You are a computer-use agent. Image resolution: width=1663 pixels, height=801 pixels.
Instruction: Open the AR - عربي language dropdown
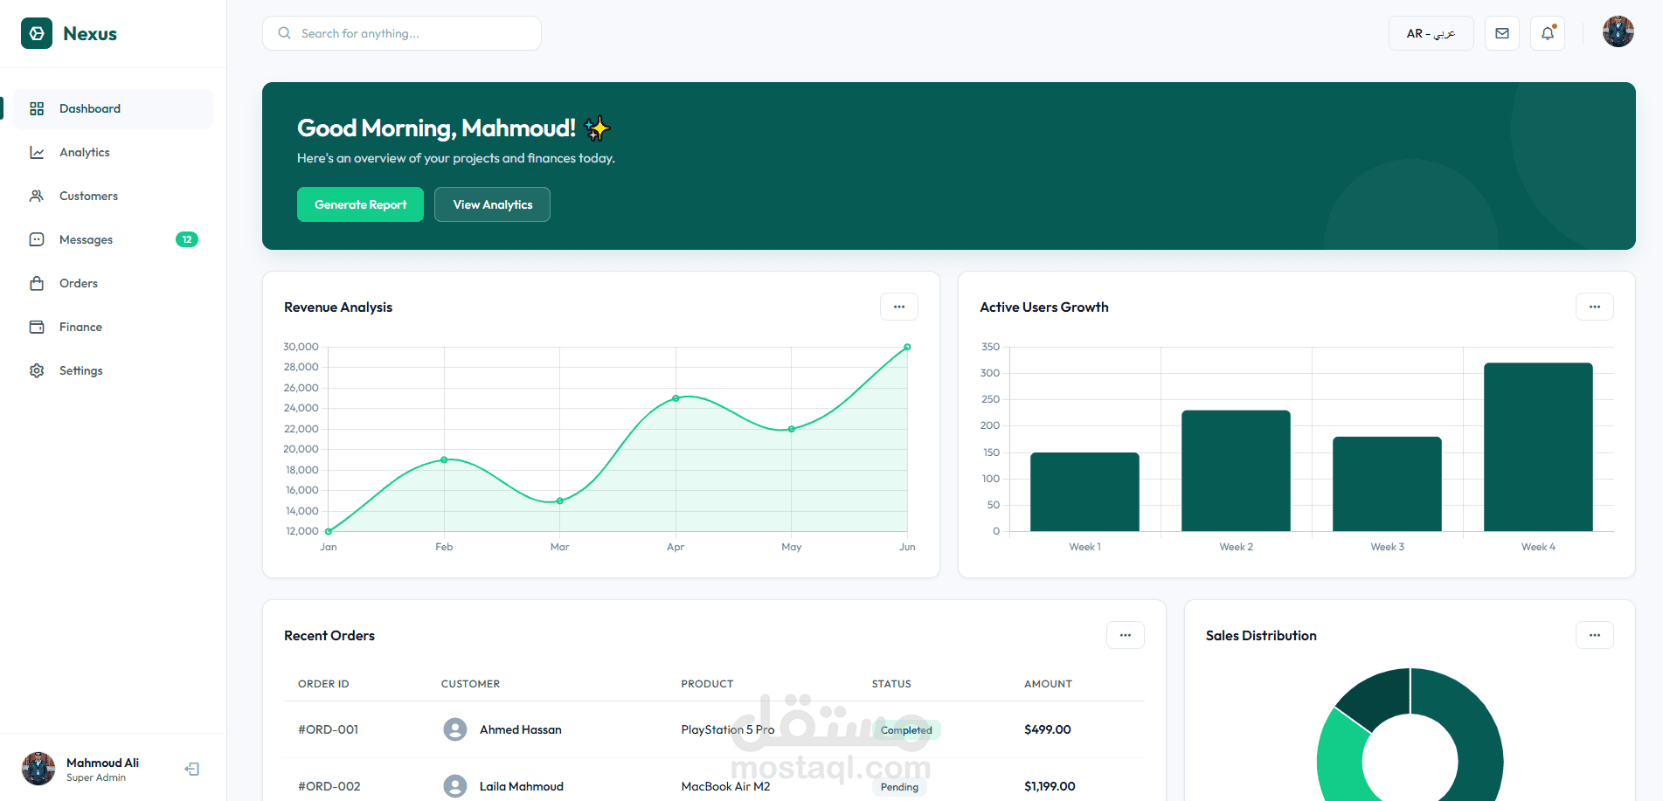pos(1431,32)
